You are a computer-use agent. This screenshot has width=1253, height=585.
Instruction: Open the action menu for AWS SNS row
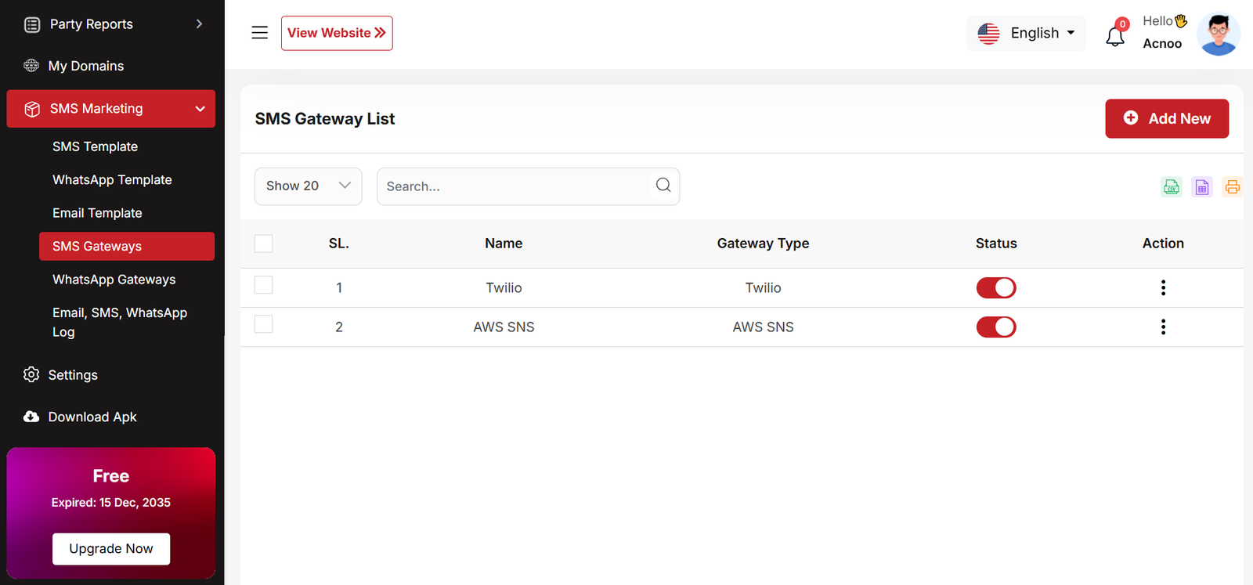tap(1163, 327)
